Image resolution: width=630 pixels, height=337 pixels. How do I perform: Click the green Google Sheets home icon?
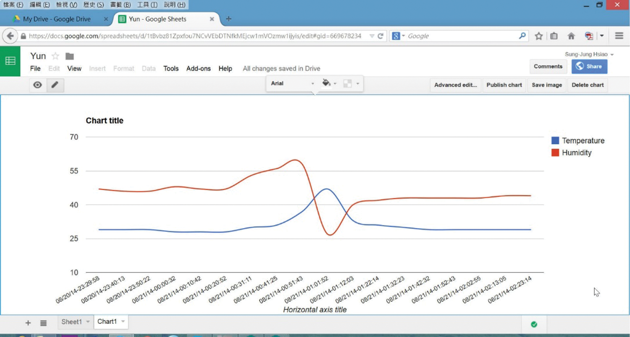coord(10,61)
